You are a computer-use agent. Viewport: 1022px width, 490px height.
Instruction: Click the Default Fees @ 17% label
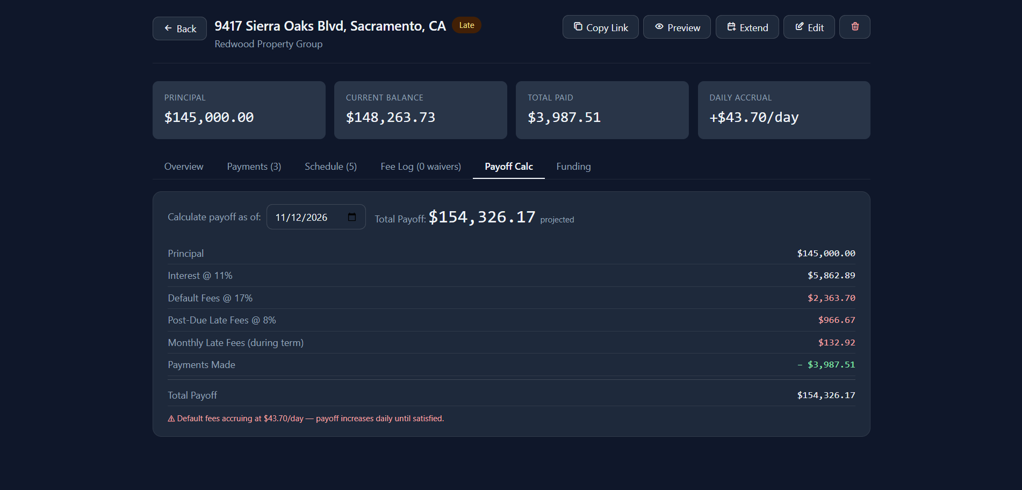210,298
